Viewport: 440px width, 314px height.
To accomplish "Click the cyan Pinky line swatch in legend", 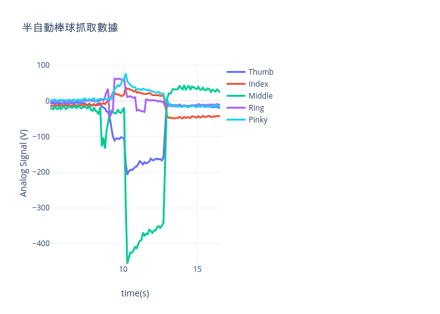I will [x=236, y=120].
